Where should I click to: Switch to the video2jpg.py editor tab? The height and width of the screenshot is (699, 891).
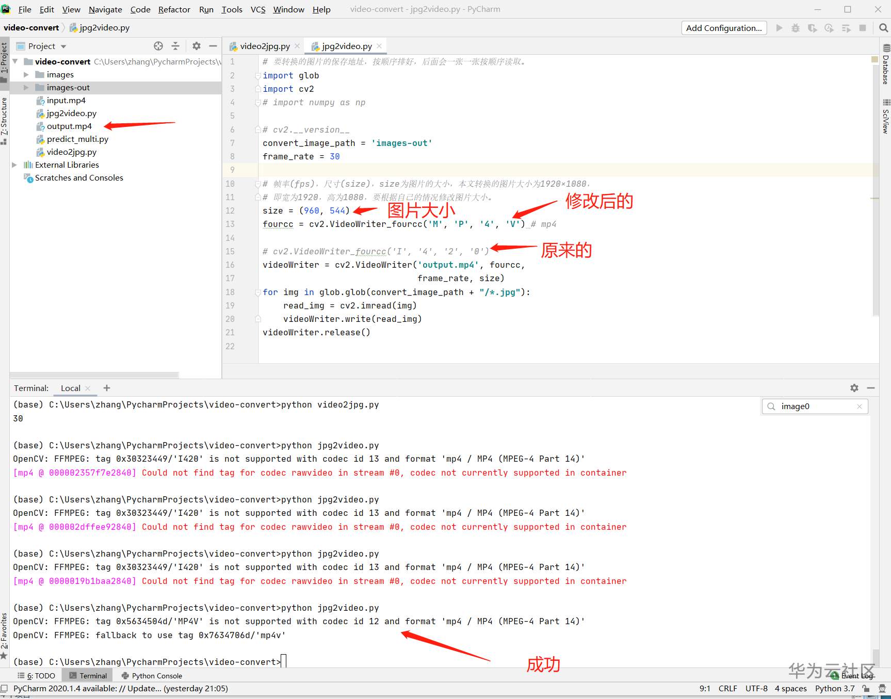264,46
